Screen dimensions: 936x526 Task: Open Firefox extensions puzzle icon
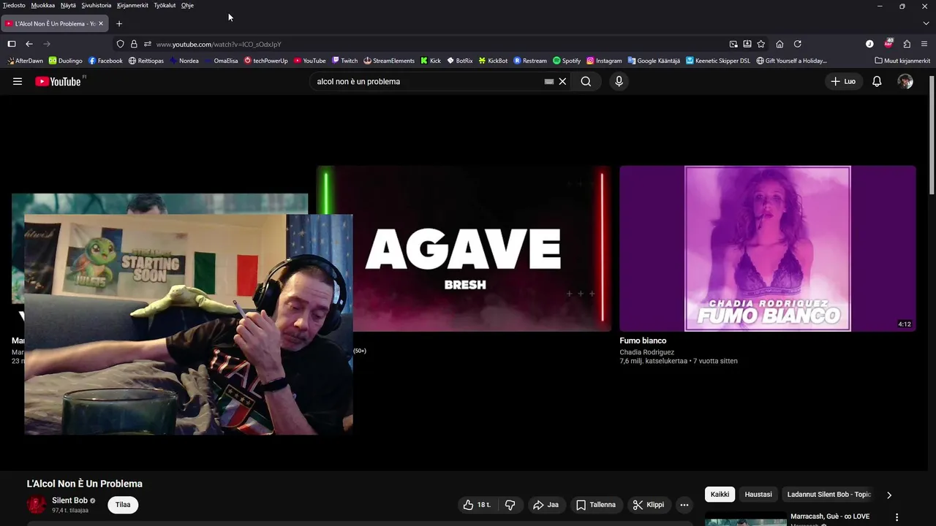pos(907,44)
